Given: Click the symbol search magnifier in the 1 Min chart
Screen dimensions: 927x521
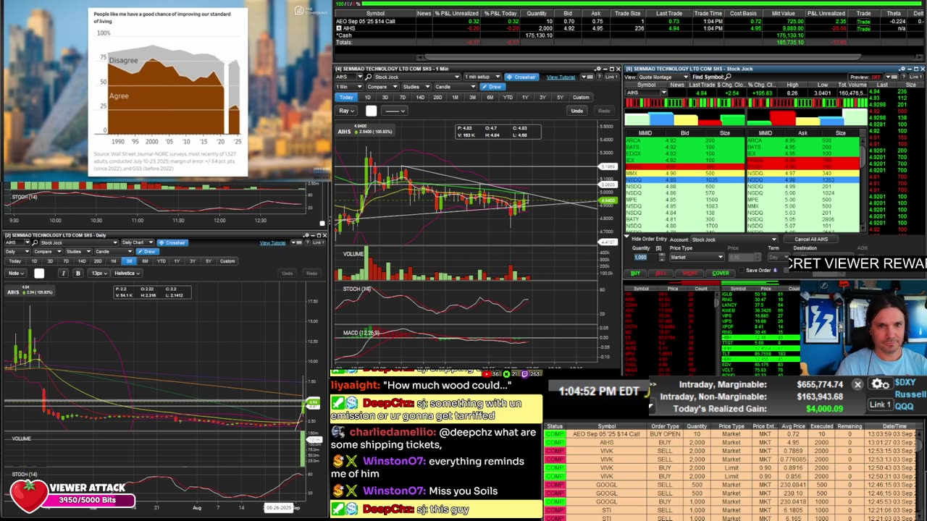Looking at the screenshot, I should click(369, 77).
